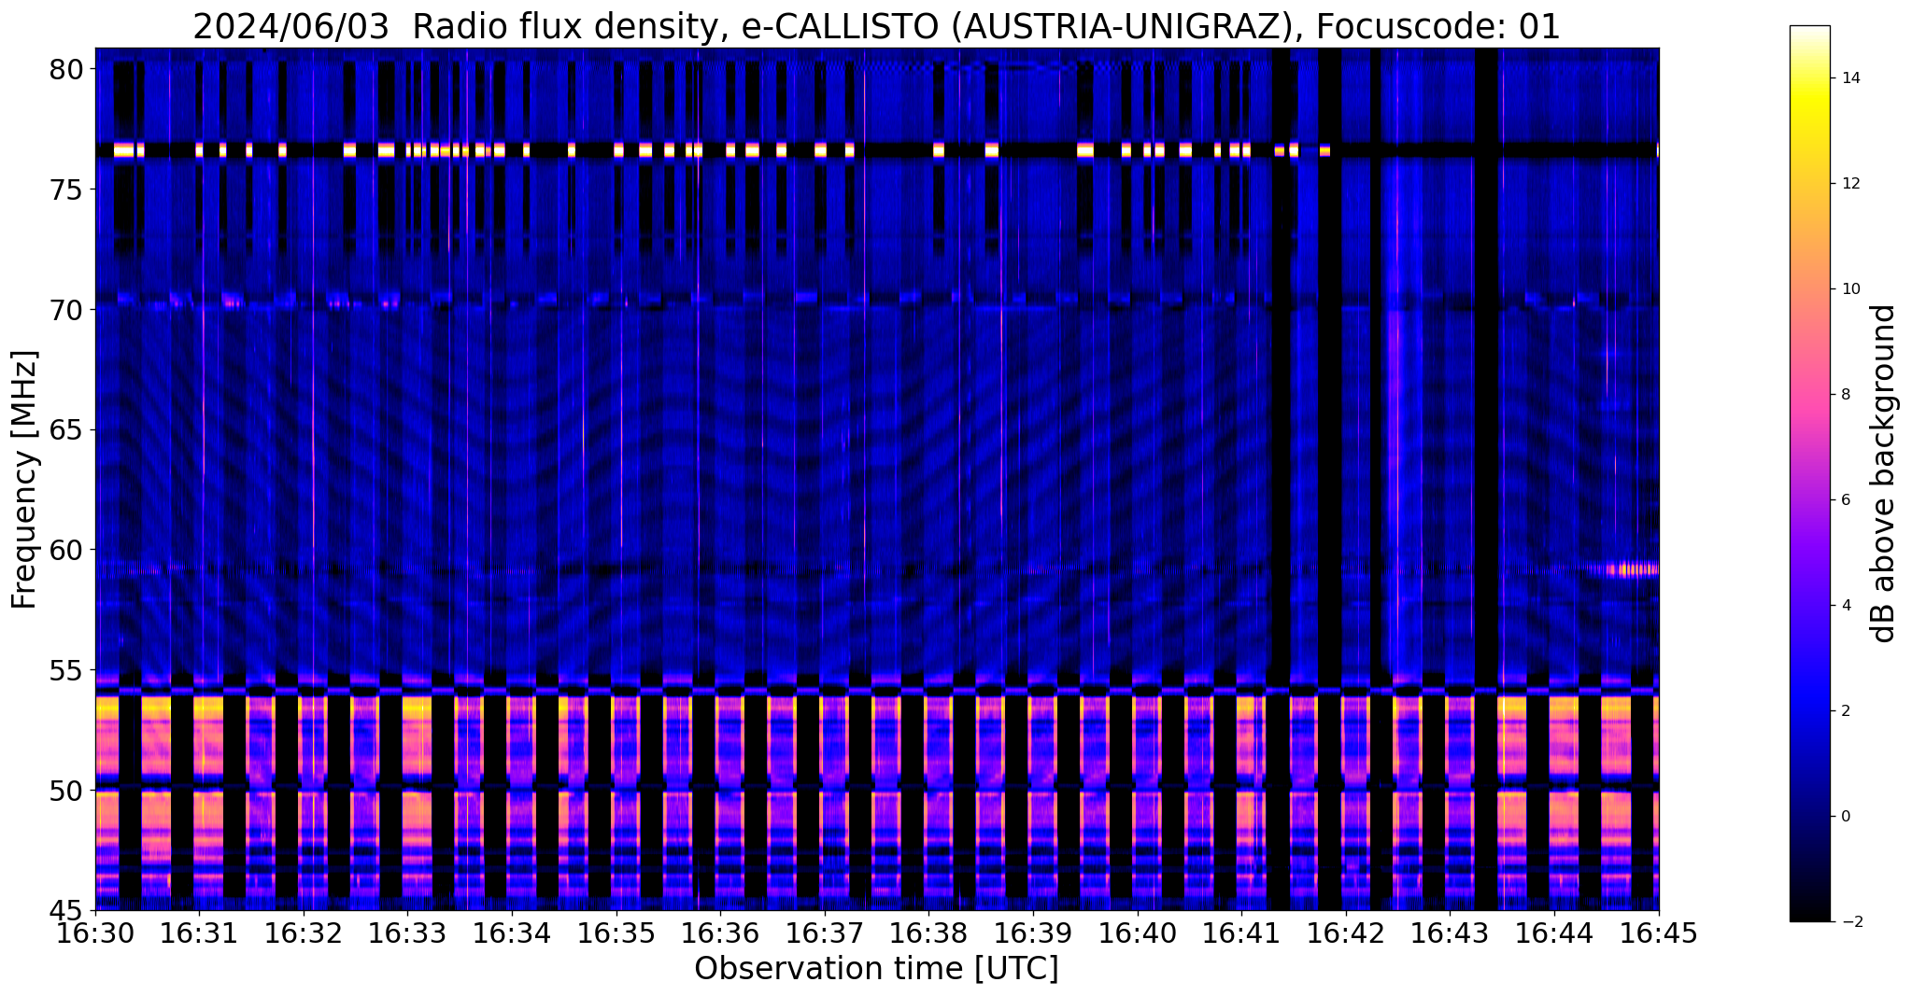Click the 16:38 time tick label
The width and height of the screenshot is (1912, 996).
point(928,934)
